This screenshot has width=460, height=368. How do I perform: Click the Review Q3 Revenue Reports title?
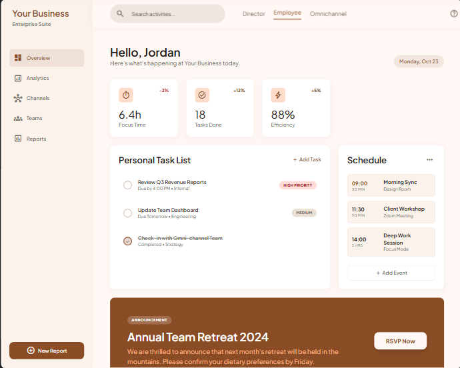tap(172, 182)
